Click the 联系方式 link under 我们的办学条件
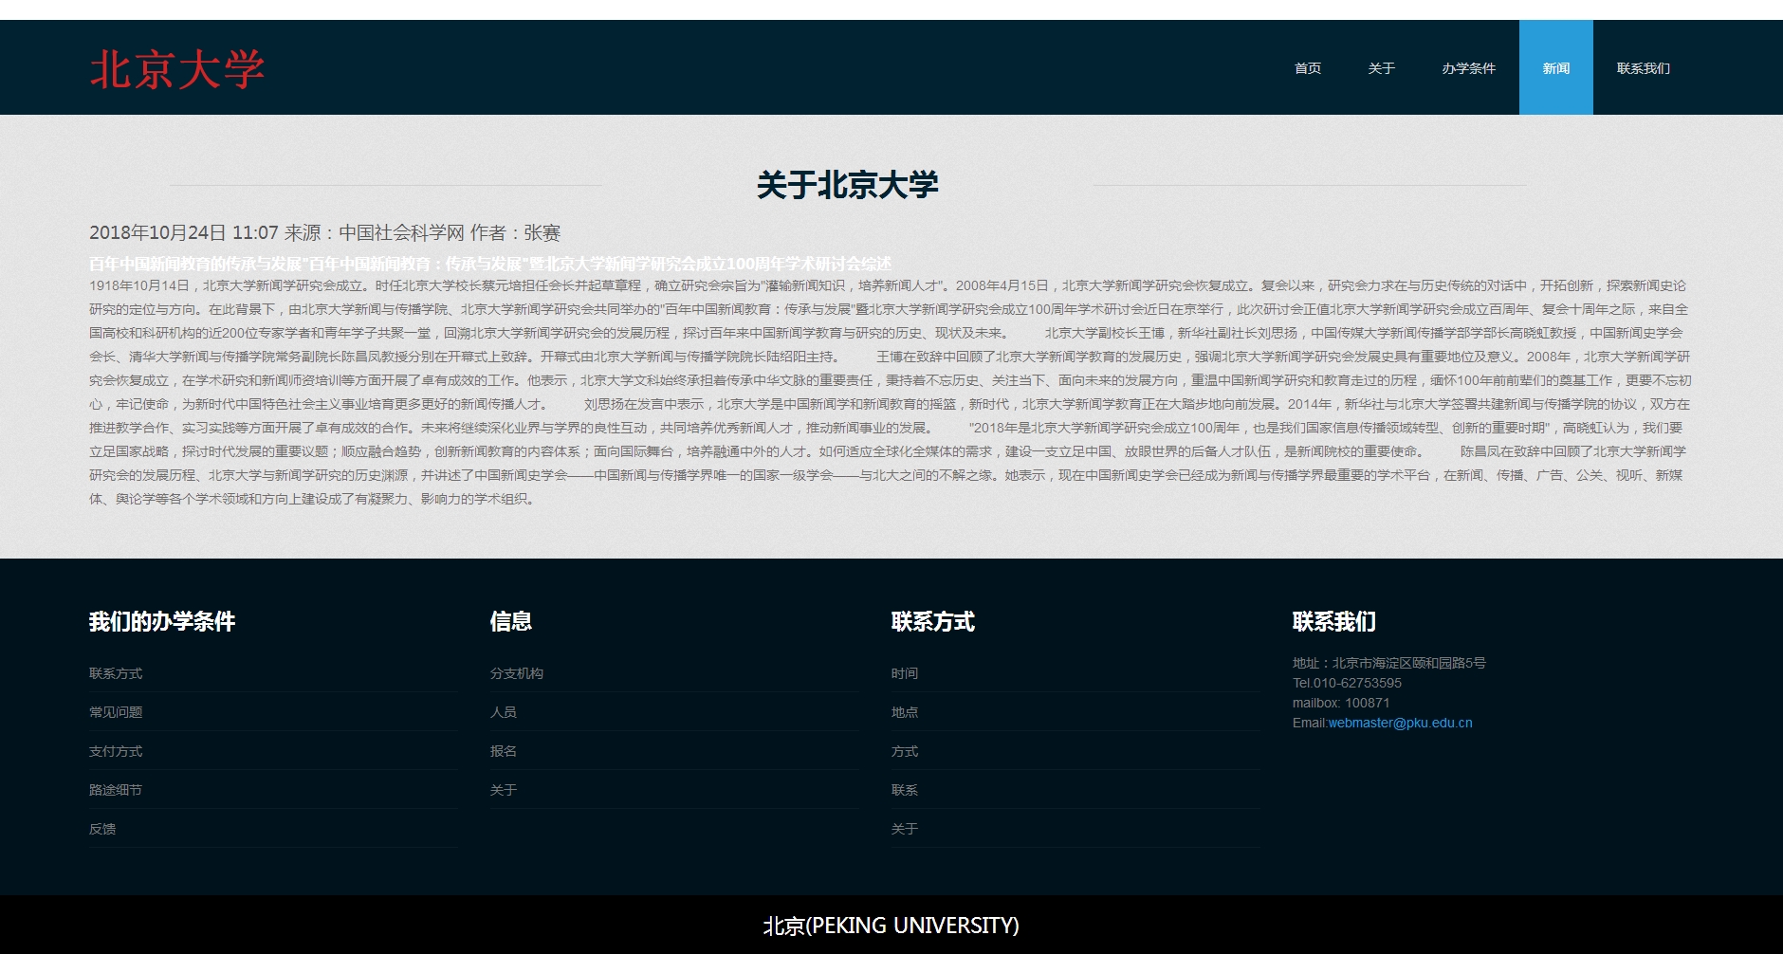The image size is (1783, 954). tap(116, 673)
